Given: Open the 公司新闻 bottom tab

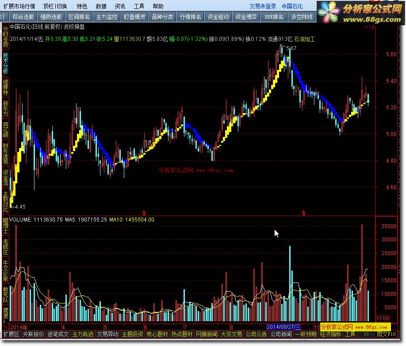Looking at the screenshot, I should pos(281,334).
